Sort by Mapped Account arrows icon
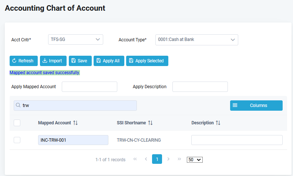The height and width of the screenshot is (176, 293). (x=75, y=123)
